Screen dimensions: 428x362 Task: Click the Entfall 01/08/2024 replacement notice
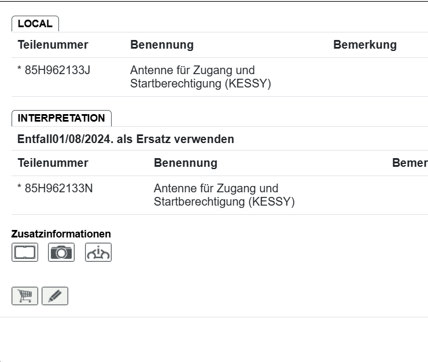(126, 139)
